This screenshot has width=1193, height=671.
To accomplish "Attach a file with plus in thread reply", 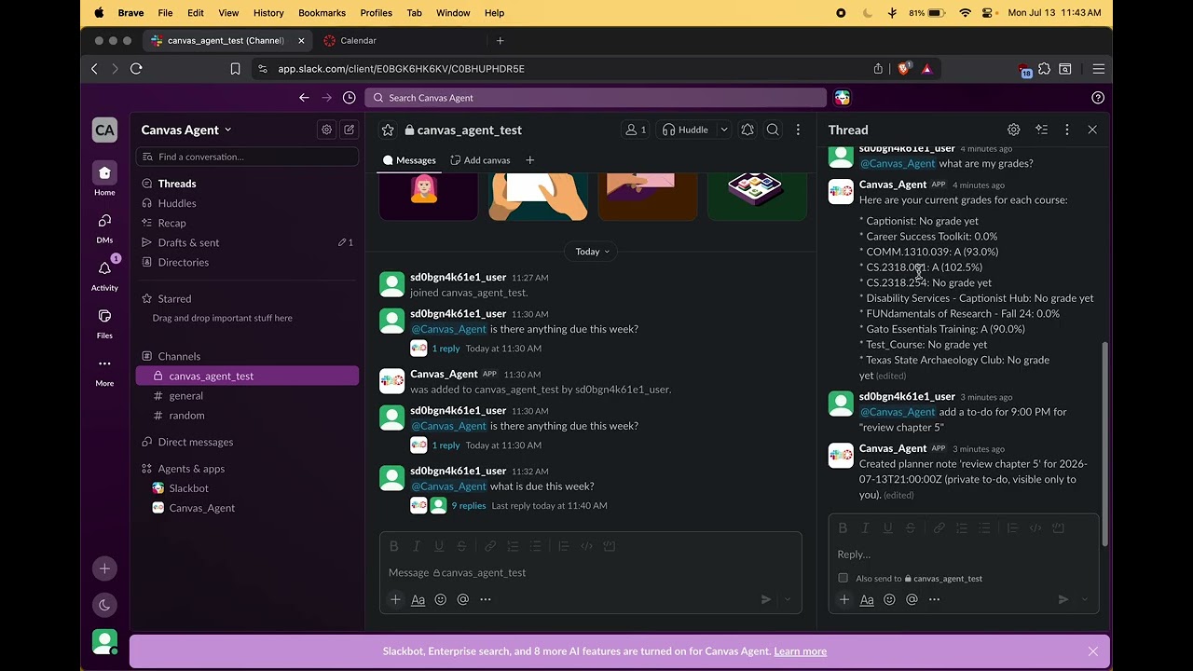I will 844,599.
